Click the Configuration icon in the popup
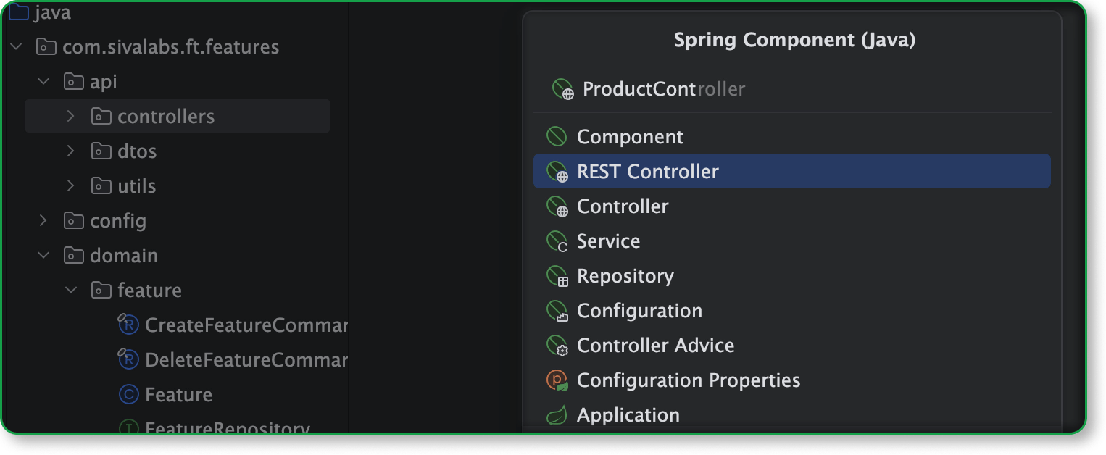Viewport: 1106px width, 455px height. coord(557,311)
